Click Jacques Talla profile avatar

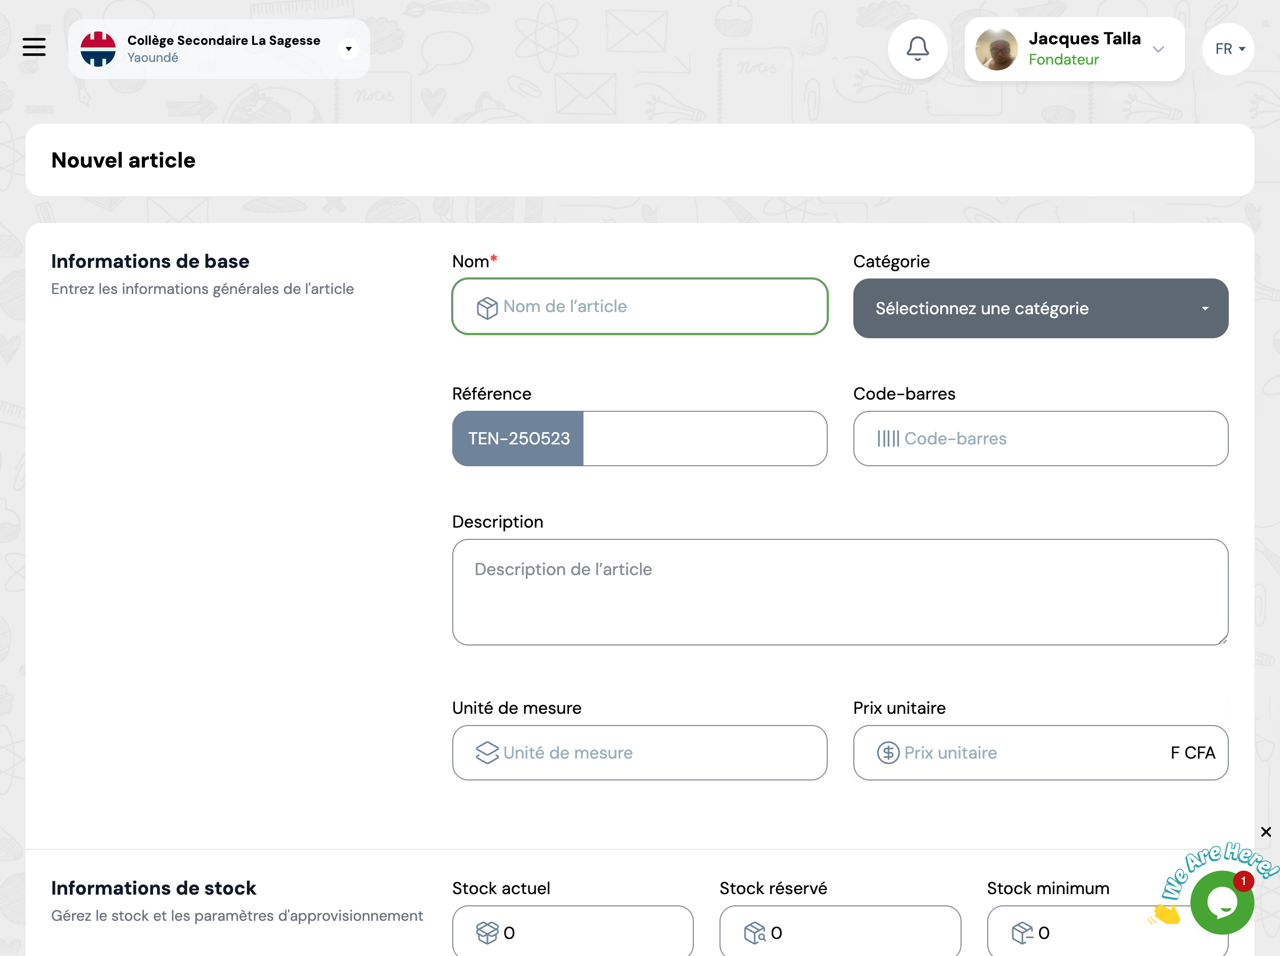point(996,49)
